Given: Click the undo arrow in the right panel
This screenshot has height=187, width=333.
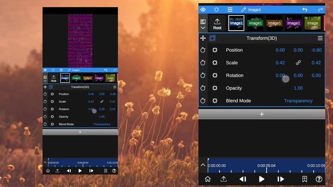Looking at the screenshot, I should (305, 9).
